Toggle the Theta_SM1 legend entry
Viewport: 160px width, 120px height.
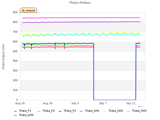click(90, 111)
